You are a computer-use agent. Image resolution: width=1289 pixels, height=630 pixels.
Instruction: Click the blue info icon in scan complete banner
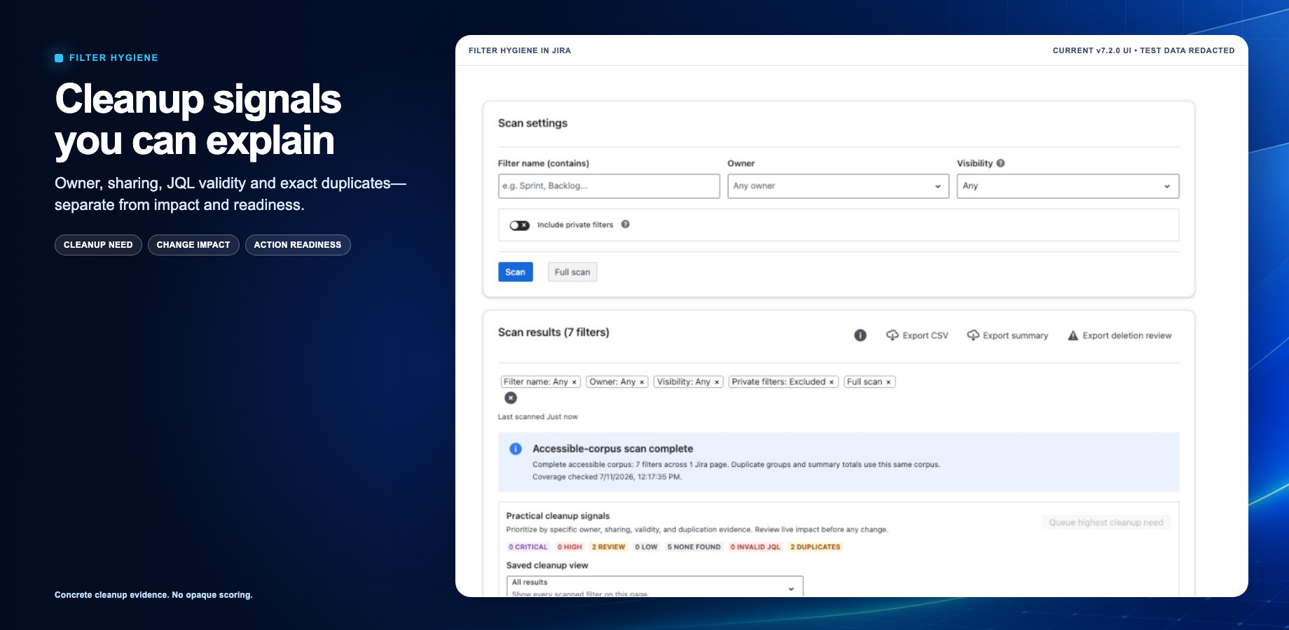click(516, 449)
